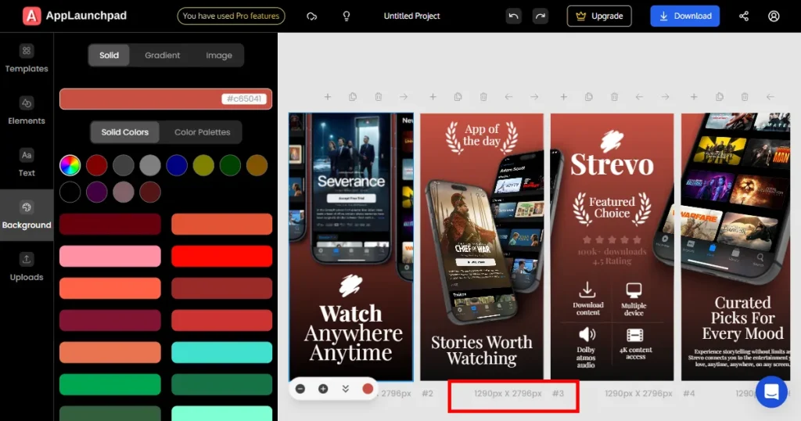Undo the last action
This screenshot has height=421, width=801.
click(513, 16)
